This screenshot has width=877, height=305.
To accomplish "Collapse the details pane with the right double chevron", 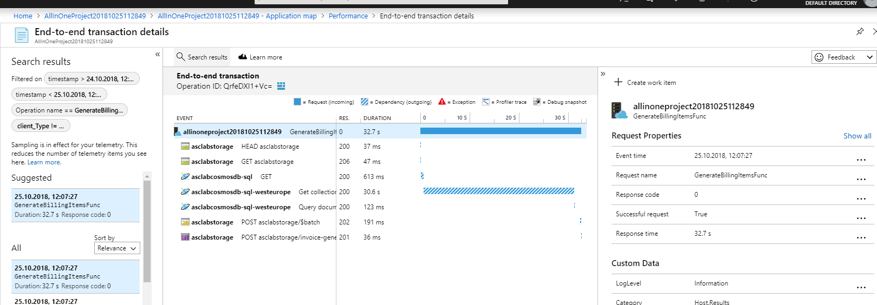I will (603, 74).
